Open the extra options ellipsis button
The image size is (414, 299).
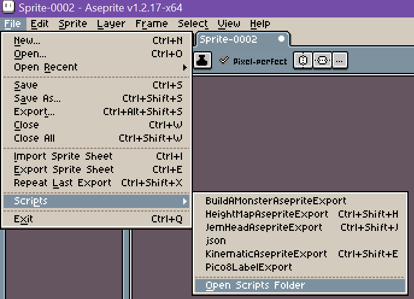[339, 61]
